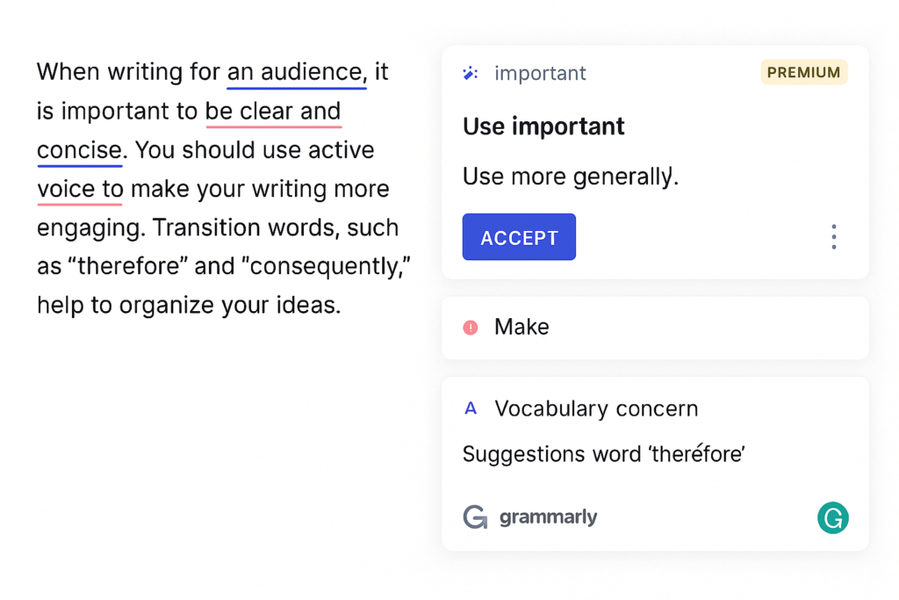Click the PREMIUM badge
Screen dimensions: 899x600
coord(803,73)
